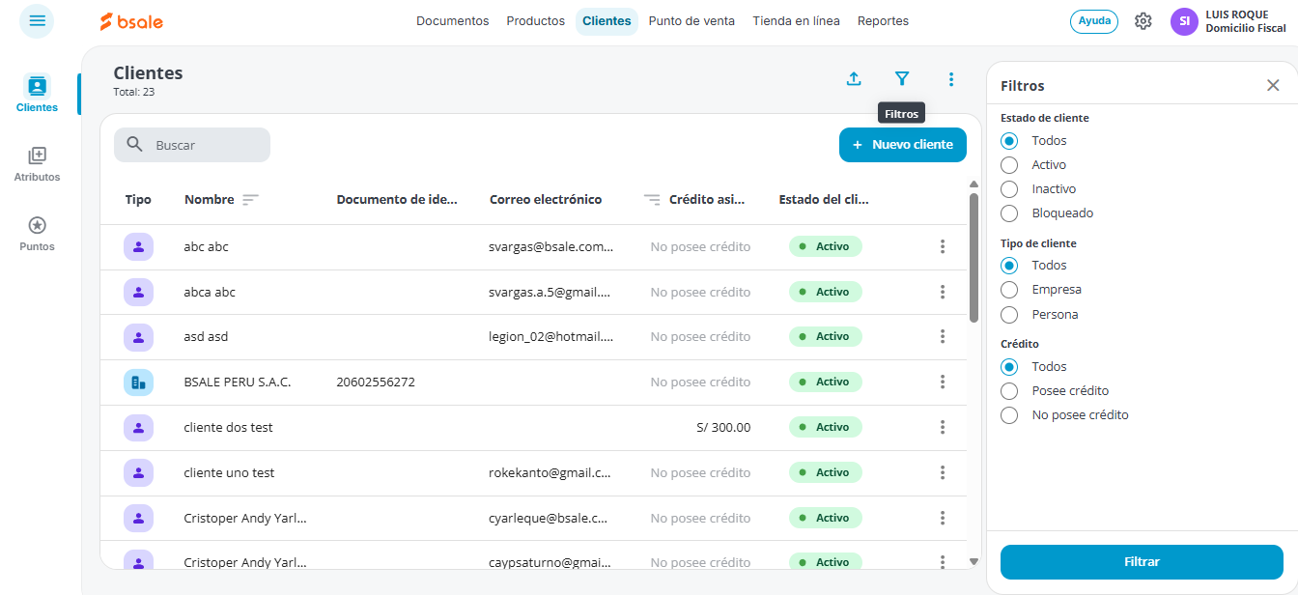The image size is (1298, 595).
Task: Select Todos under Tipo de cliente
Action: (1009, 266)
